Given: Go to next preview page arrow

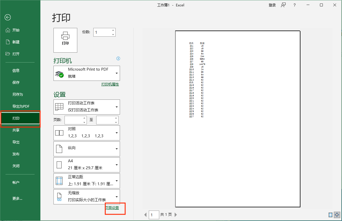Looking at the screenshot, I should [176, 215].
